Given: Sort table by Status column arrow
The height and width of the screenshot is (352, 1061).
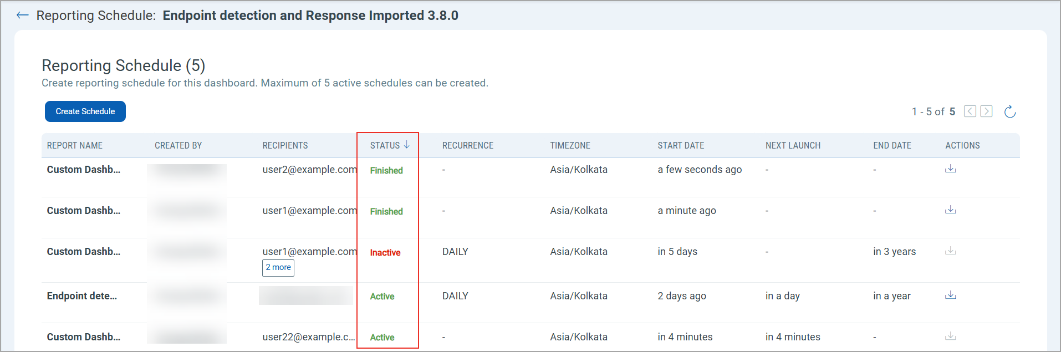Looking at the screenshot, I should (x=407, y=145).
